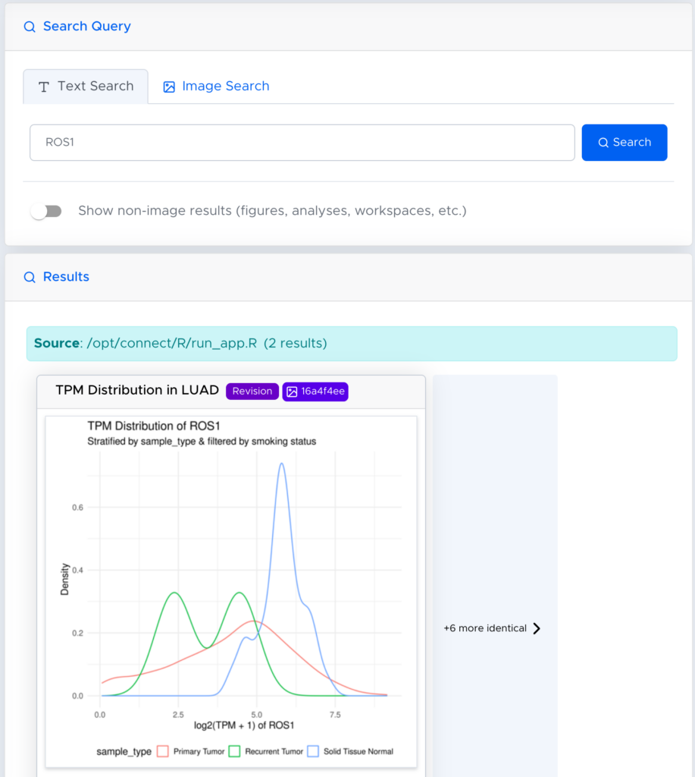Click the magnifier icon beside Search Query heading
Screen dimensions: 695x777
[x=30, y=27]
